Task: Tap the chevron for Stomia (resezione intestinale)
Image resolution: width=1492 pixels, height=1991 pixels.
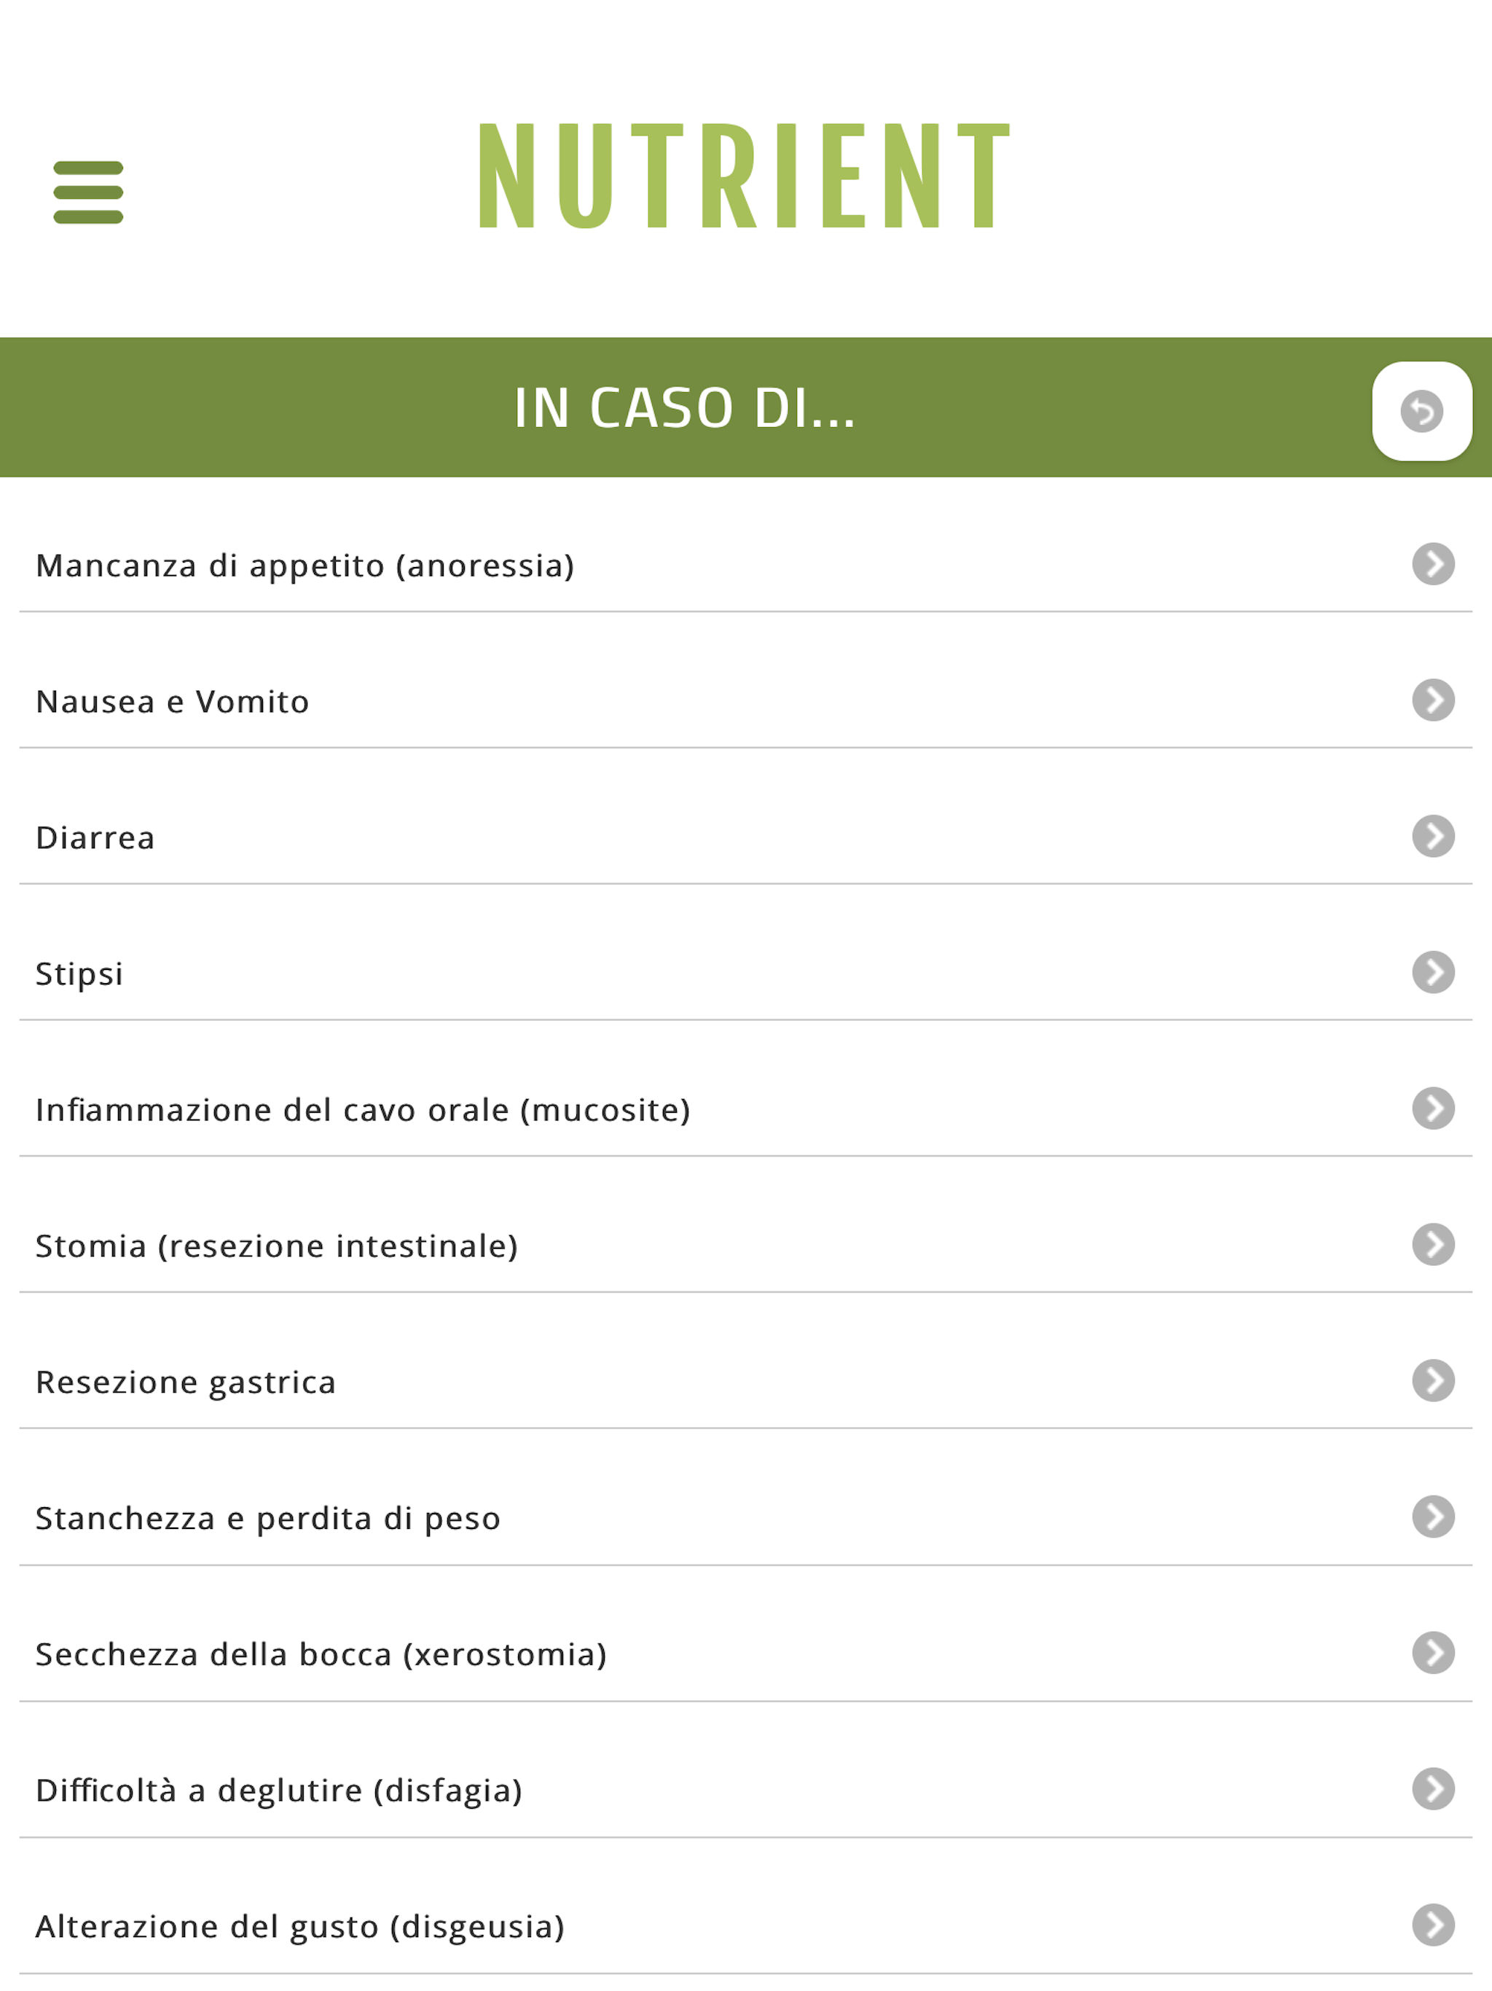Action: pos(1434,1244)
